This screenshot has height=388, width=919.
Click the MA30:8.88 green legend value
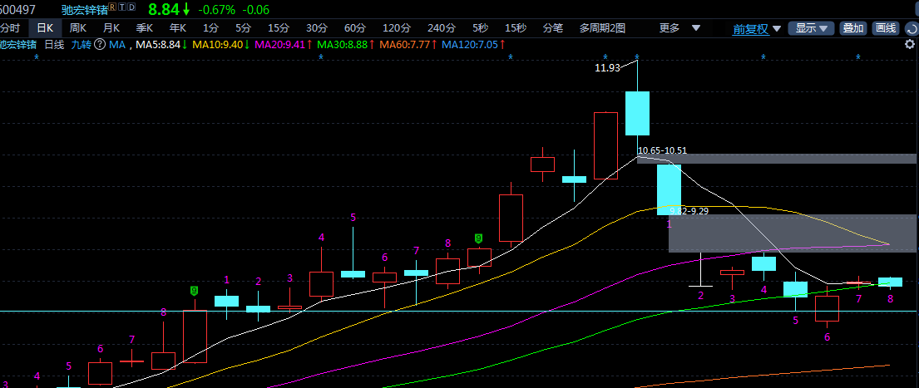point(343,45)
